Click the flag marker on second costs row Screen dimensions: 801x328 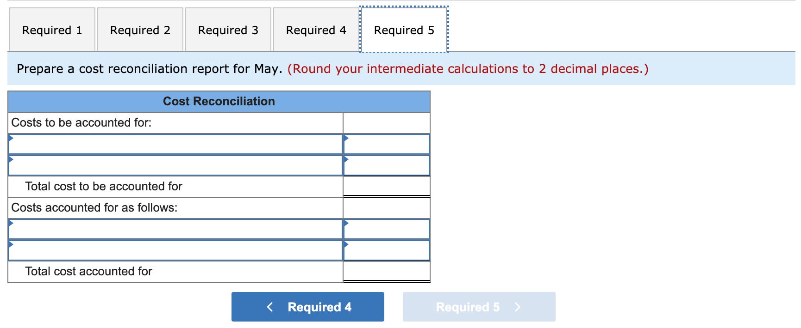(x=10, y=159)
